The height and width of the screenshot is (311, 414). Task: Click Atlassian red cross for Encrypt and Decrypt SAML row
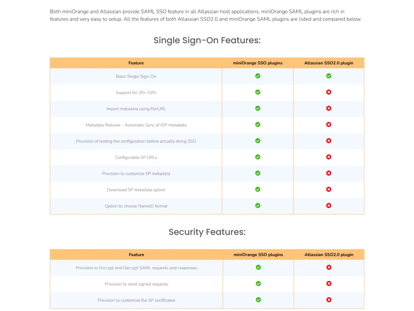coord(329,267)
